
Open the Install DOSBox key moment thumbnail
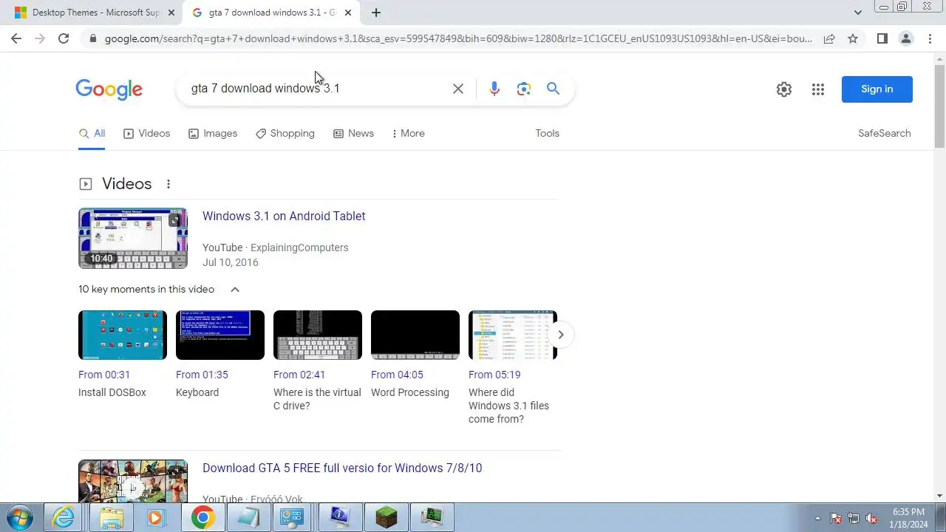(123, 335)
